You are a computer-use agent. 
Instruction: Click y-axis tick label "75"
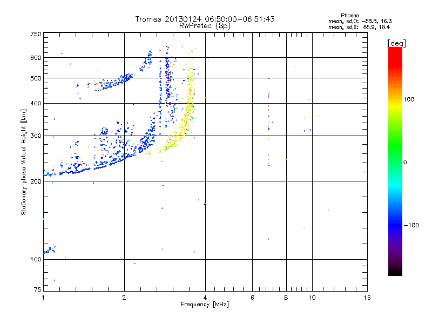click(38, 289)
